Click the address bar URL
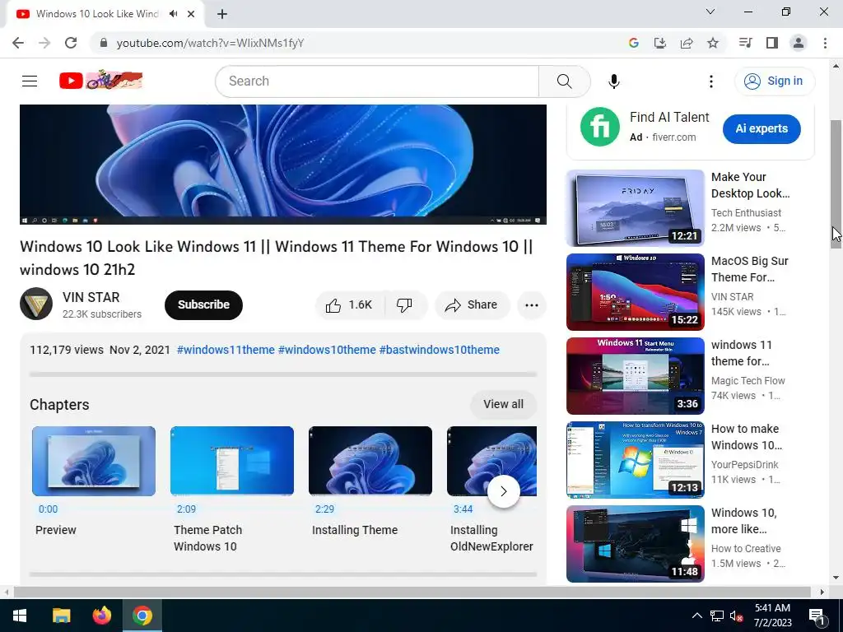 point(210,43)
